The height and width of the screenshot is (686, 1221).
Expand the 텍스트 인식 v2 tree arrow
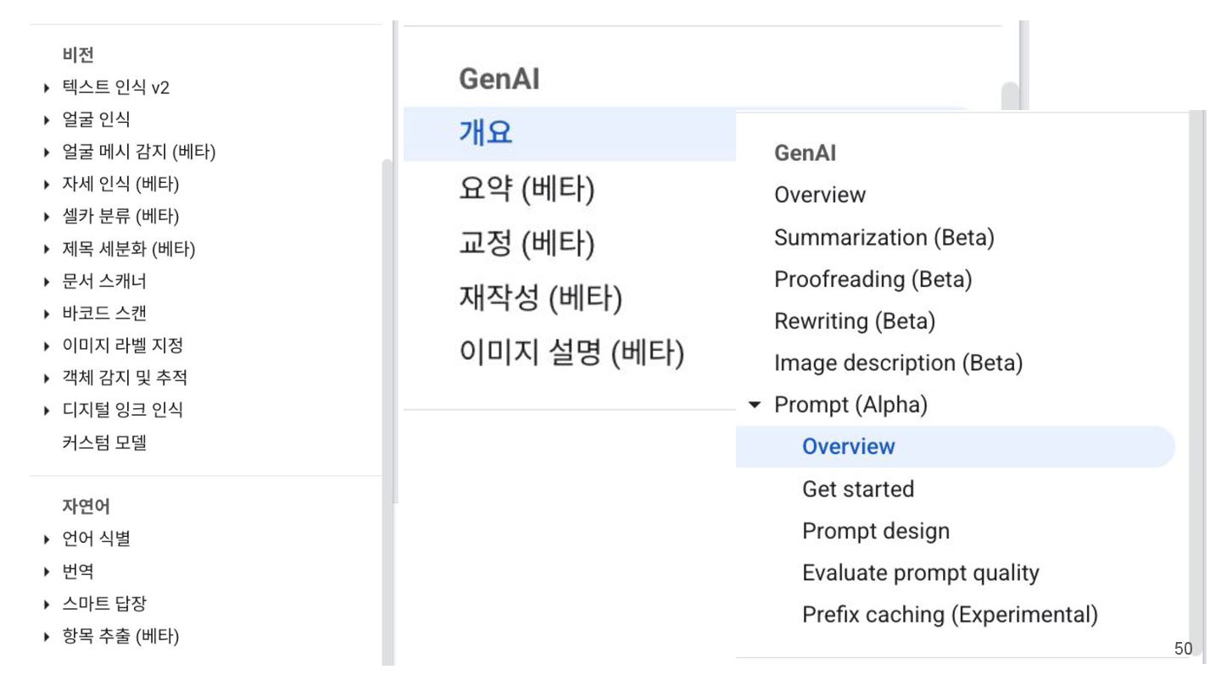click(47, 88)
